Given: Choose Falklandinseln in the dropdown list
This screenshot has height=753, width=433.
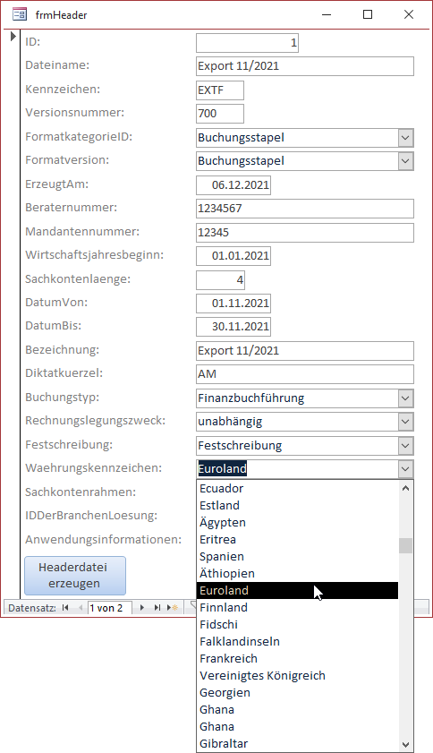Looking at the screenshot, I should pos(298,642).
